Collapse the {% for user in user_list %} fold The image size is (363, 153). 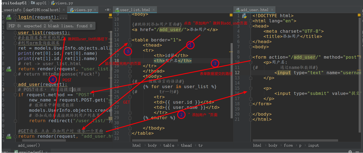coord(130,87)
